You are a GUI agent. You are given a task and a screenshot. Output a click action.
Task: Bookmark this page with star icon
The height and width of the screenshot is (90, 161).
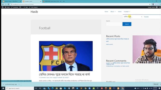(150, 4)
